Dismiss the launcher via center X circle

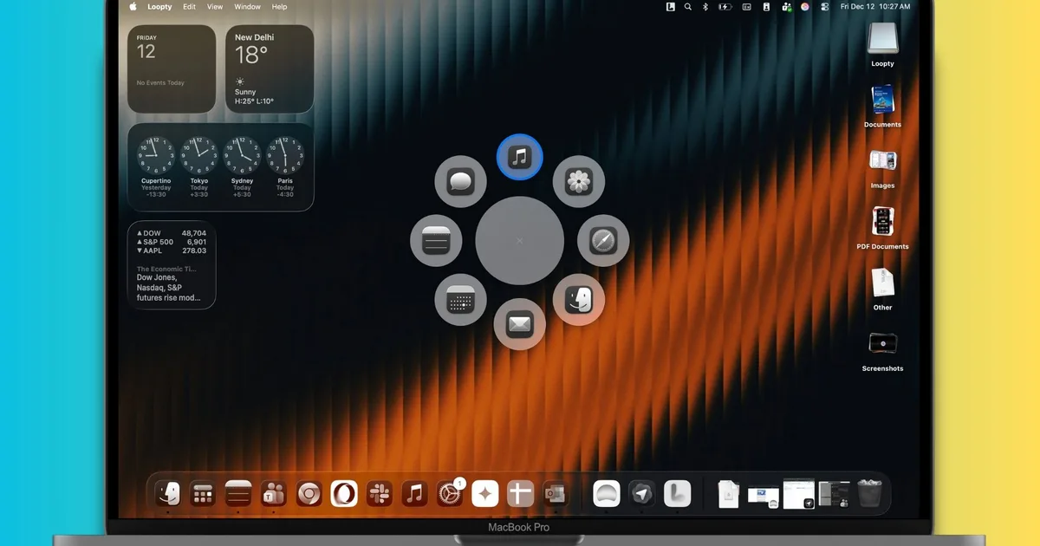coord(519,240)
